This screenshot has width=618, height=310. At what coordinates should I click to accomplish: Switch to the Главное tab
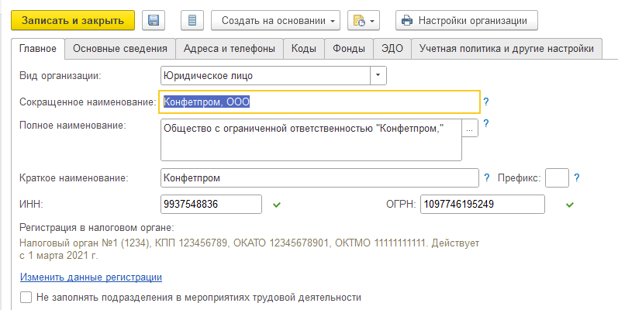[x=38, y=49]
